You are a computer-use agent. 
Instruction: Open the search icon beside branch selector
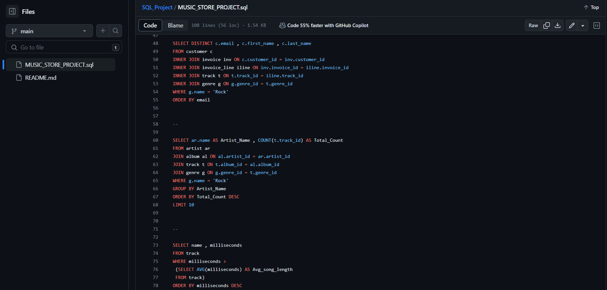[116, 31]
